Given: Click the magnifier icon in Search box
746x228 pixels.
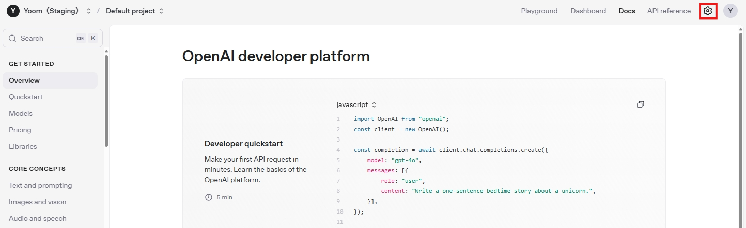Looking at the screenshot, I should (13, 38).
